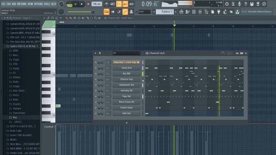Click the download/content library icon
This screenshot has width=276, height=155.
pos(237,12)
